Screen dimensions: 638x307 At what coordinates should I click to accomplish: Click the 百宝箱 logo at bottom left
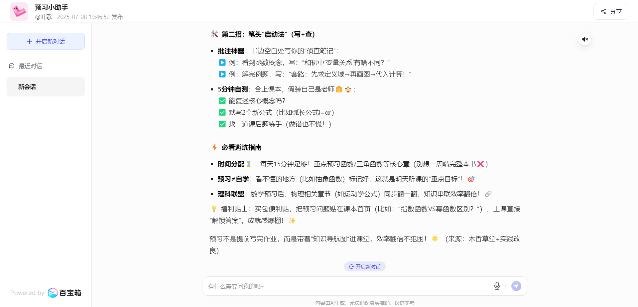coord(64,293)
